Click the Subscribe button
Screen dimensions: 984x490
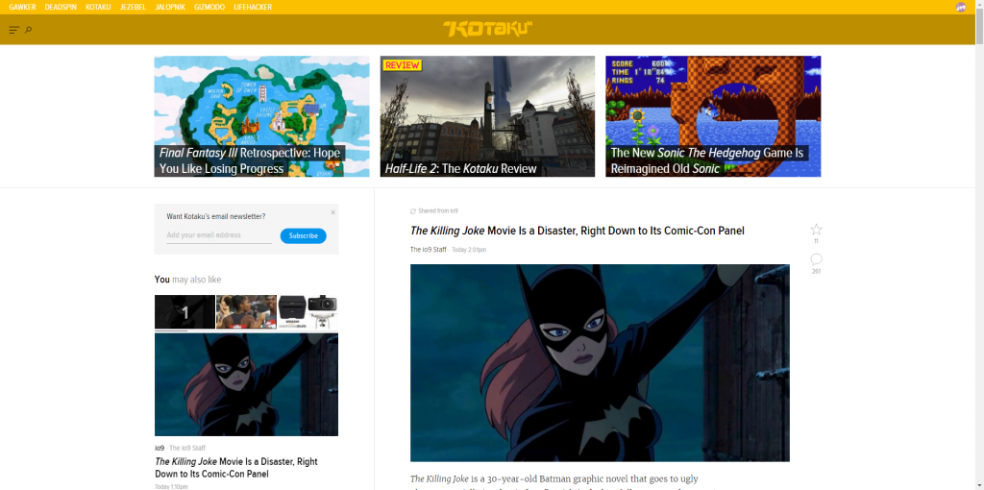(x=303, y=236)
